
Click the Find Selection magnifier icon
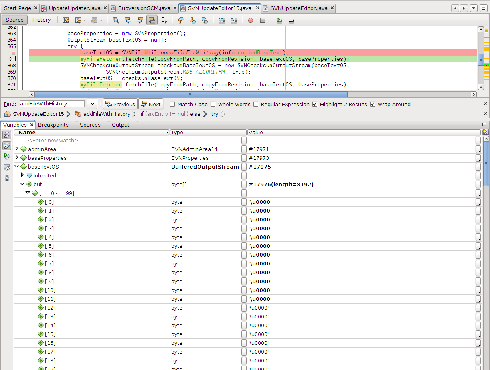point(115,20)
